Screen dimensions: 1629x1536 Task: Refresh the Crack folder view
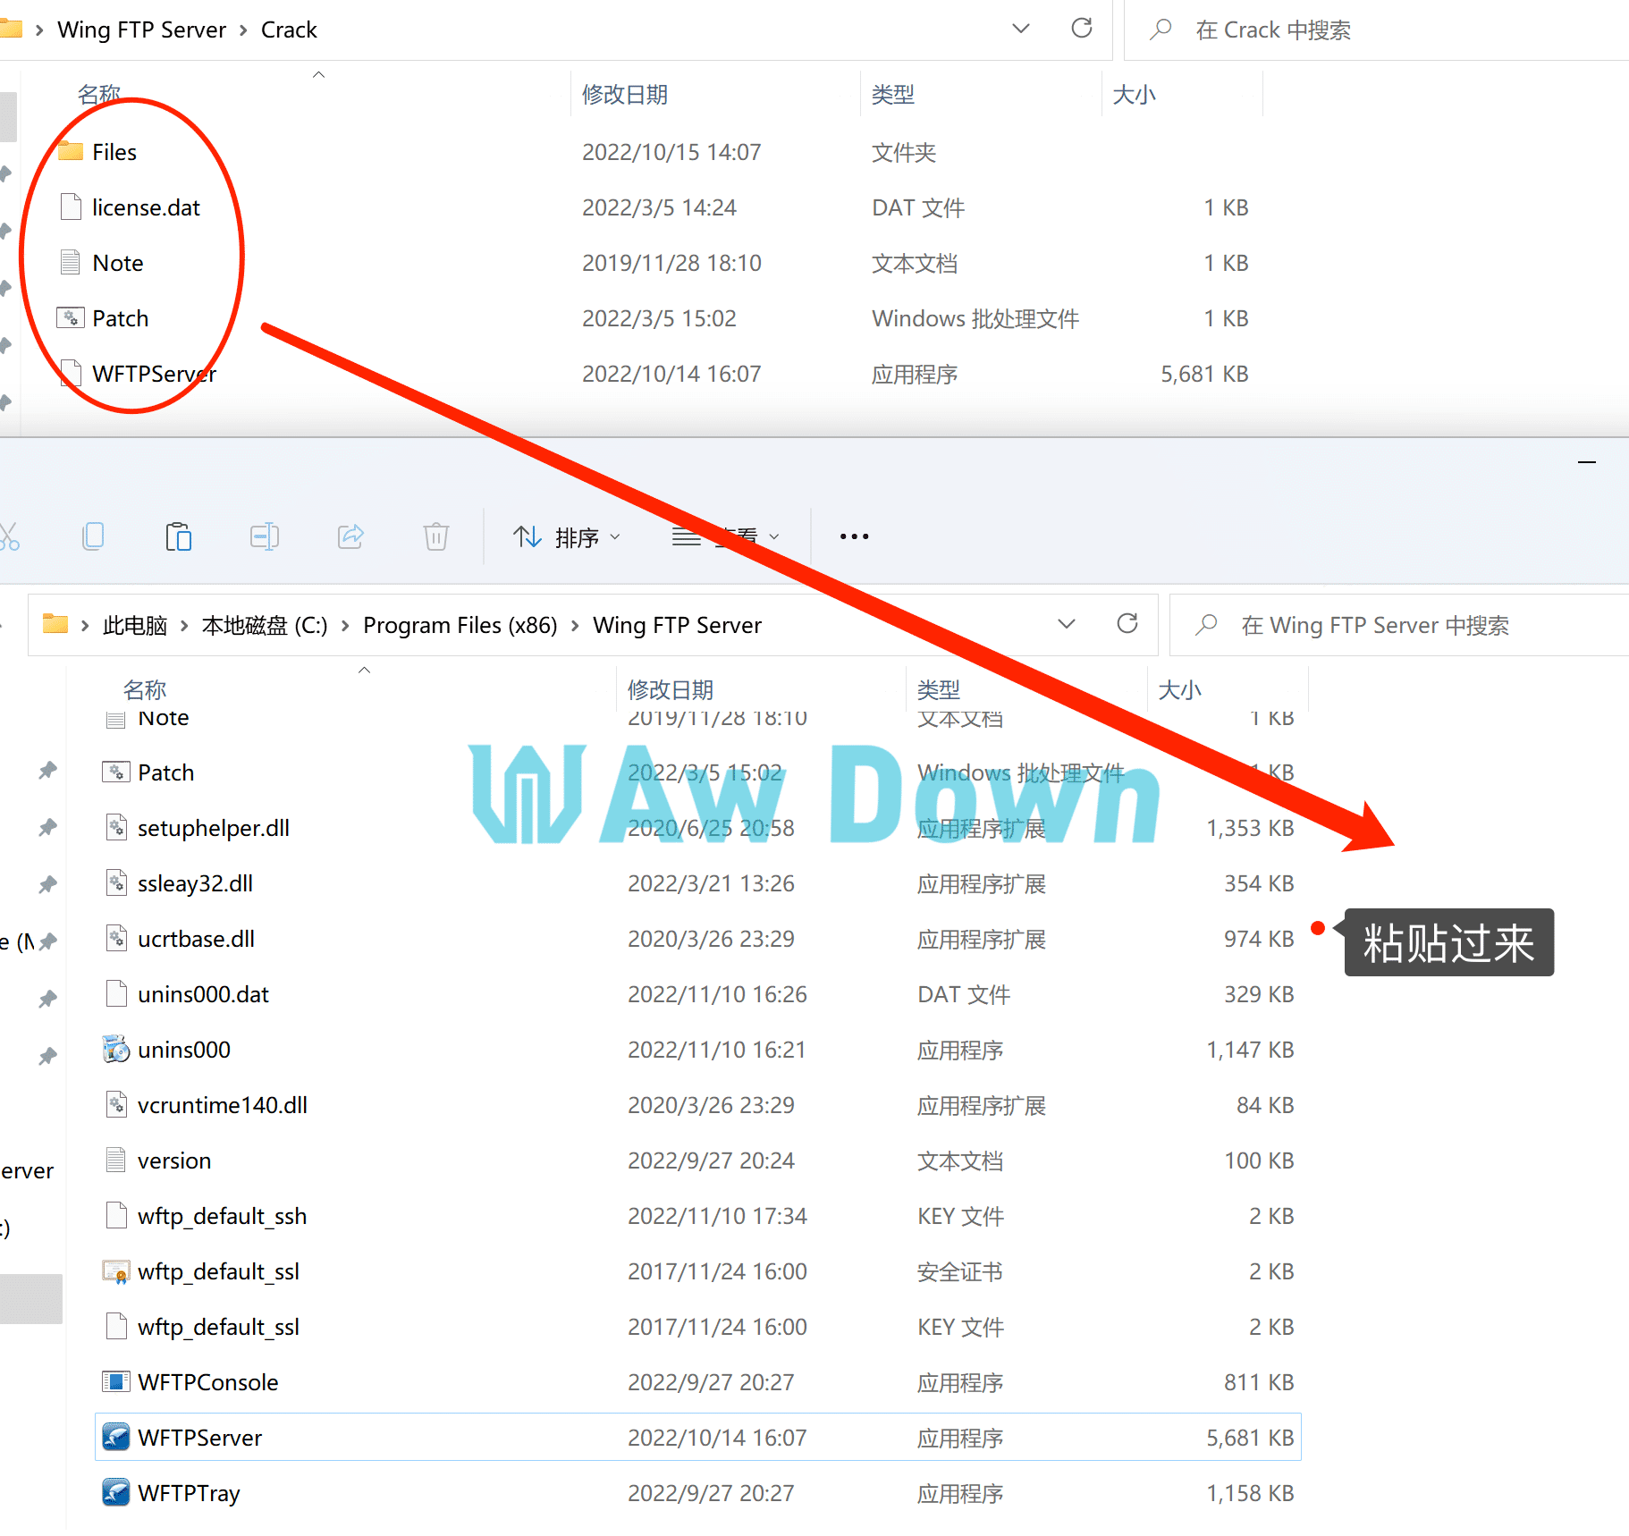1082,29
